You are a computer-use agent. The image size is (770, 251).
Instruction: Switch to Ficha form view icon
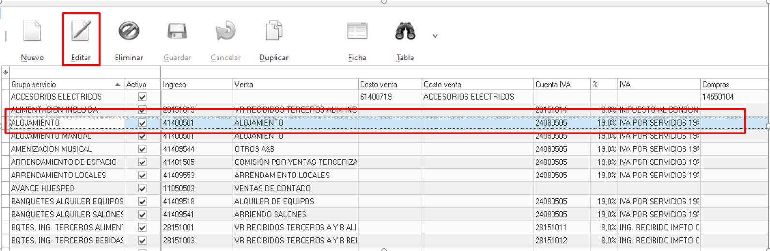[x=357, y=32]
